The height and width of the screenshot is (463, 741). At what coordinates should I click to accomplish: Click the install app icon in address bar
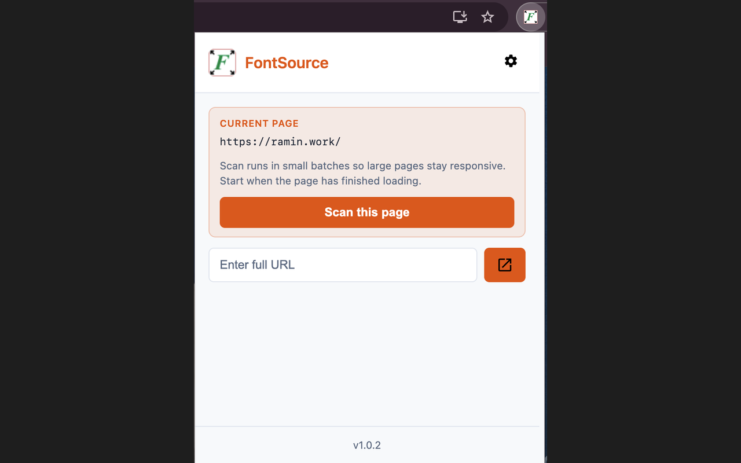point(460,17)
